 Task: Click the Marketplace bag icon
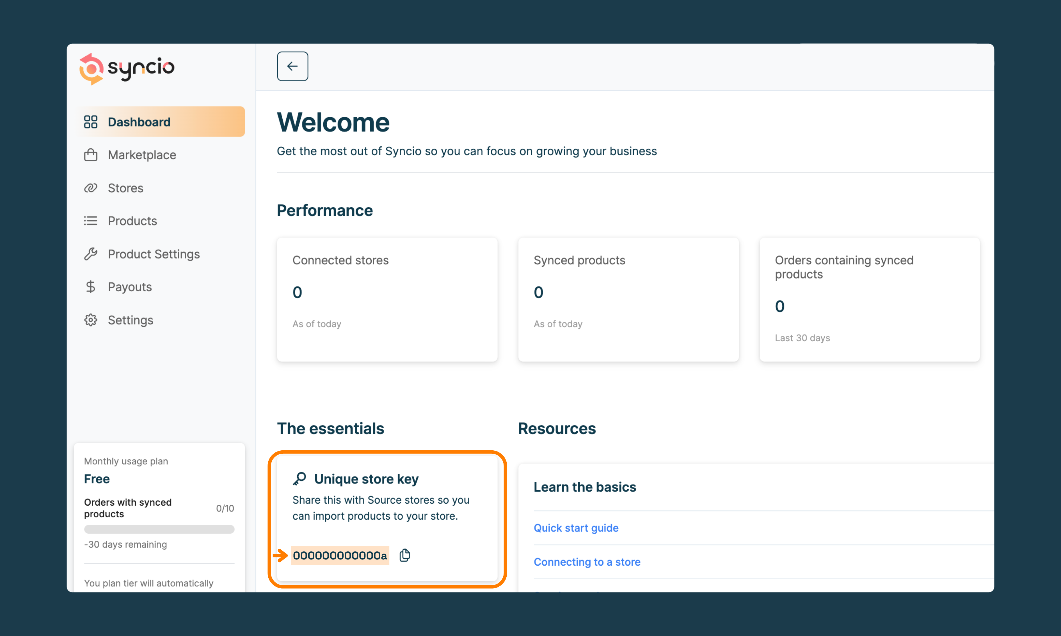point(90,155)
